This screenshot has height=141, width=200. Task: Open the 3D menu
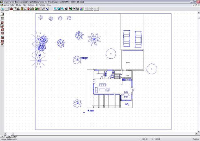point(37,5)
